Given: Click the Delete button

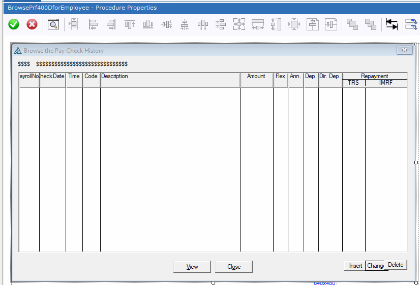Looking at the screenshot, I should [x=396, y=265].
